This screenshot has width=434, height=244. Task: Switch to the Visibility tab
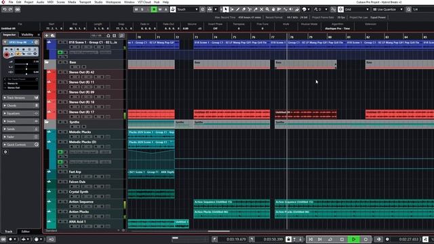click(27, 35)
